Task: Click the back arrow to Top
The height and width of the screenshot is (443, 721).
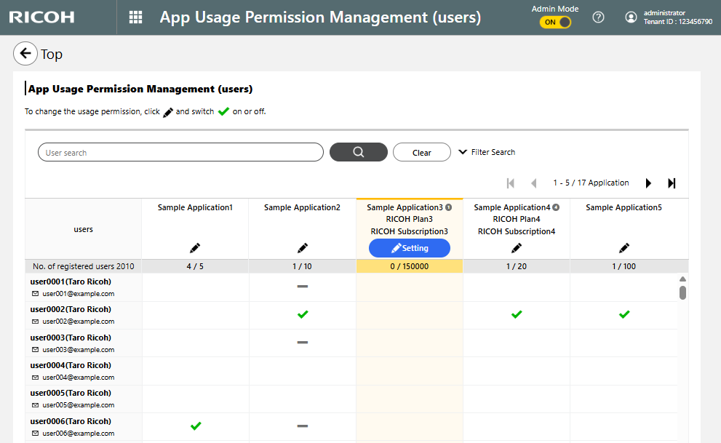Action: [x=25, y=54]
